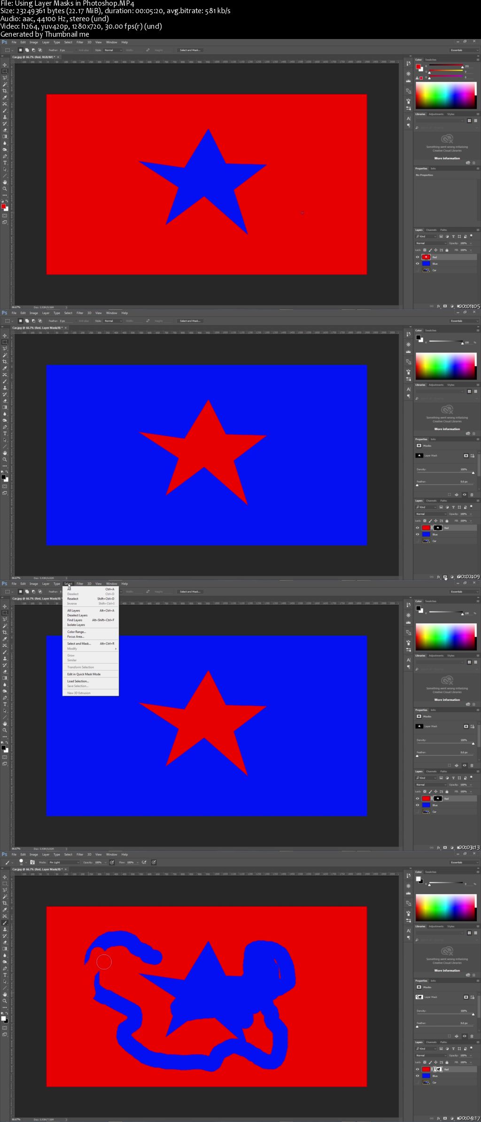Viewport: 481px width, 1122px height.
Task: Open the layer Opacity dropdown in the 00:02:09 Layers panel
Action: point(470,514)
